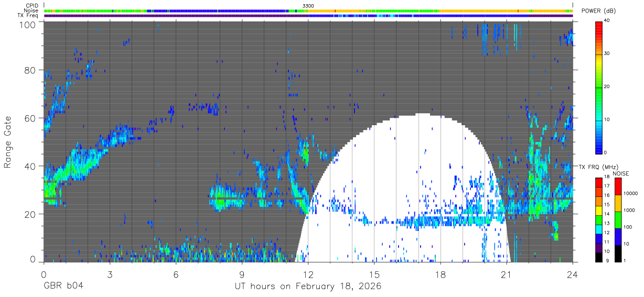
Task: Click the 9 hour tick on UT axis
Action: coord(242,274)
